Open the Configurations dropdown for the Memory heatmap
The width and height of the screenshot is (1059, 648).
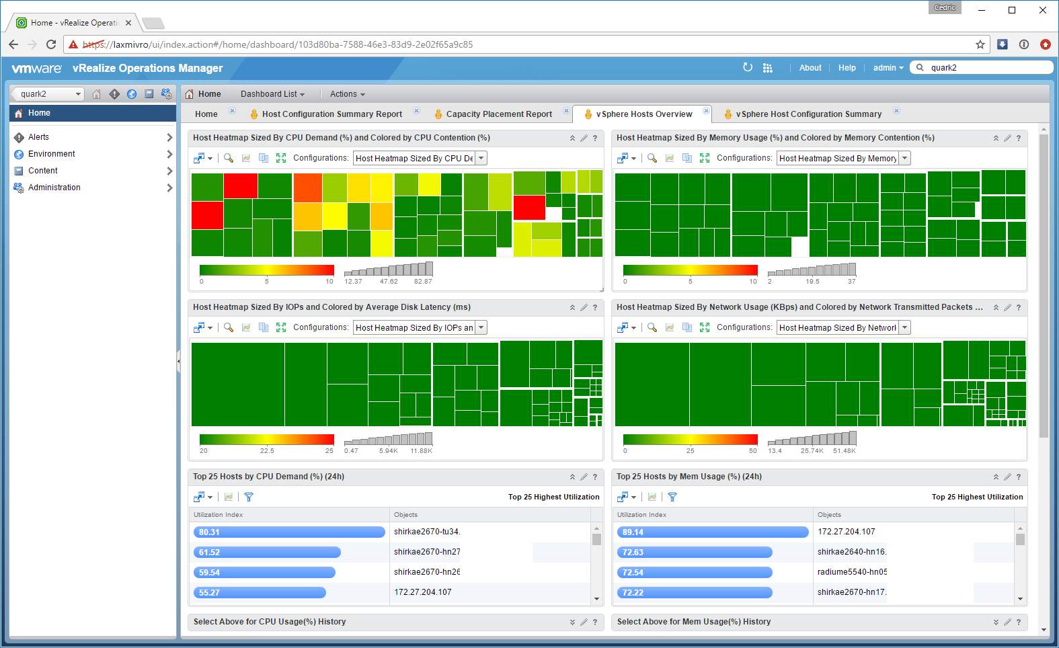pos(905,158)
